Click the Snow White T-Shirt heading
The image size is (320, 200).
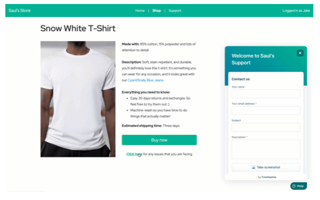pos(78,29)
